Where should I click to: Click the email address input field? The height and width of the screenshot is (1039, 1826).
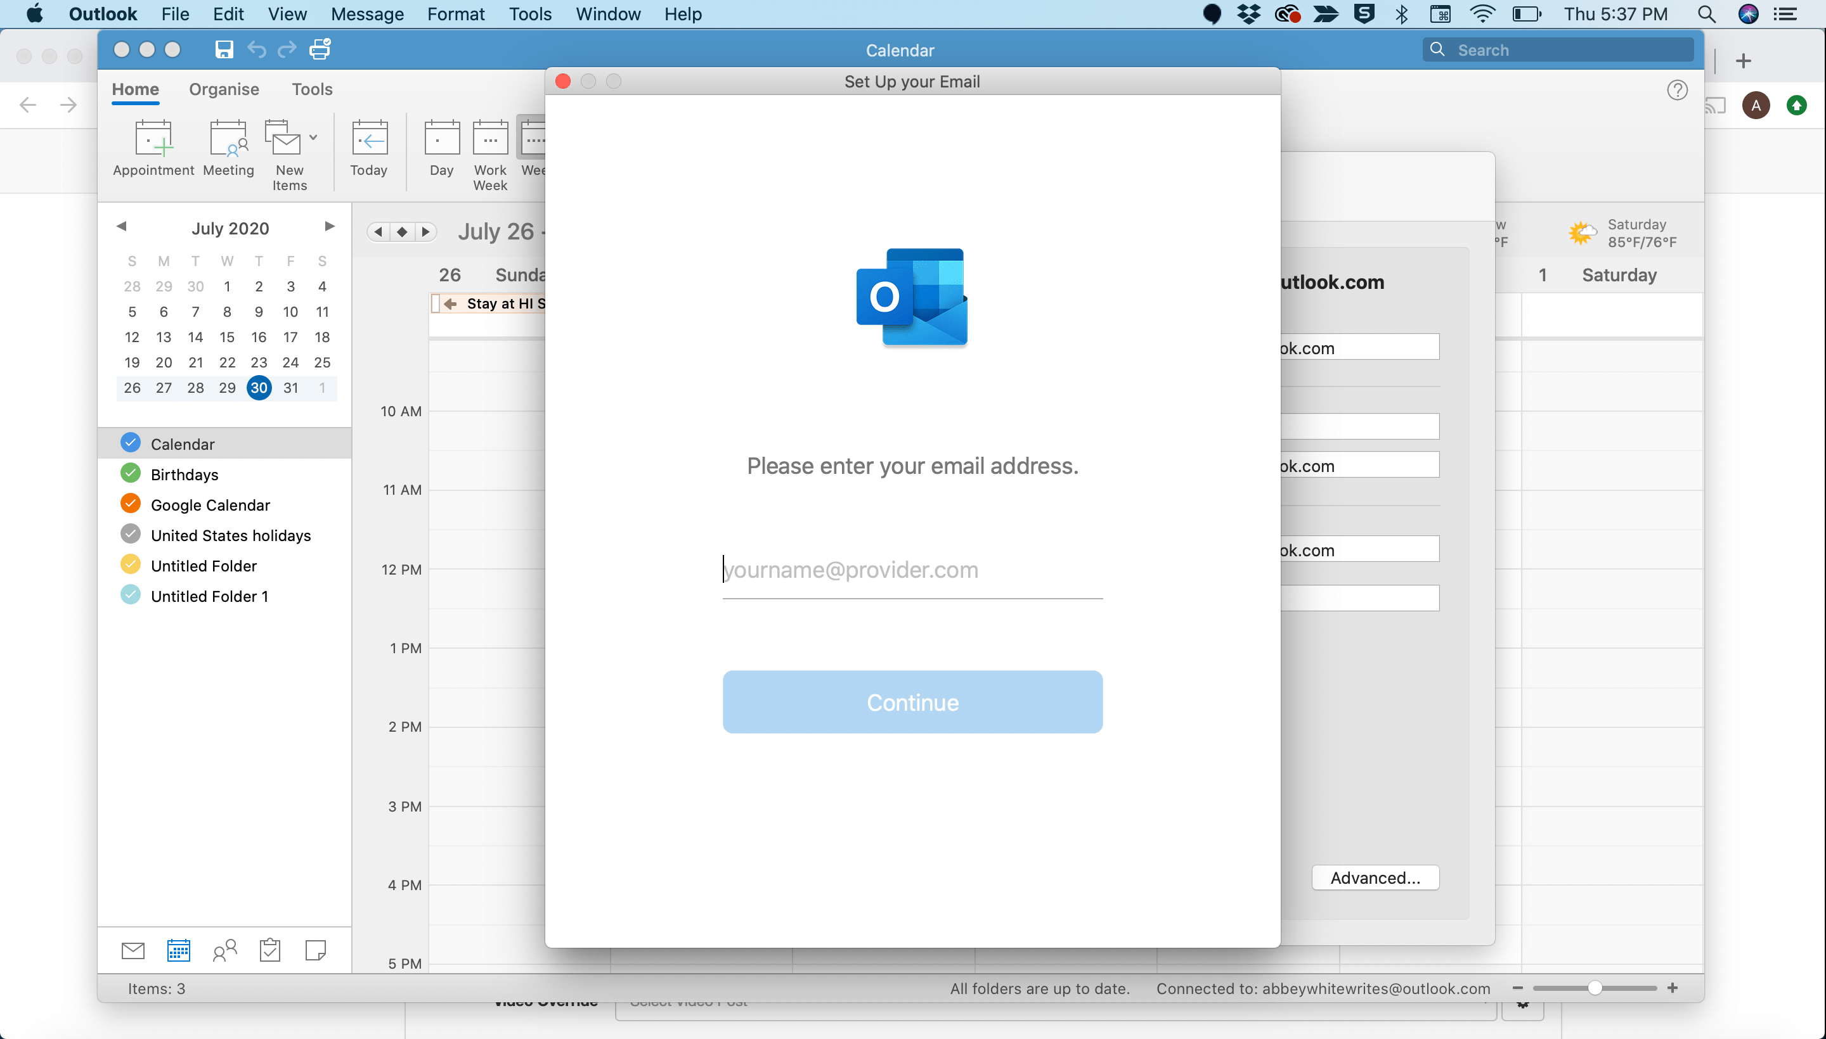click(x=912, y=570)
